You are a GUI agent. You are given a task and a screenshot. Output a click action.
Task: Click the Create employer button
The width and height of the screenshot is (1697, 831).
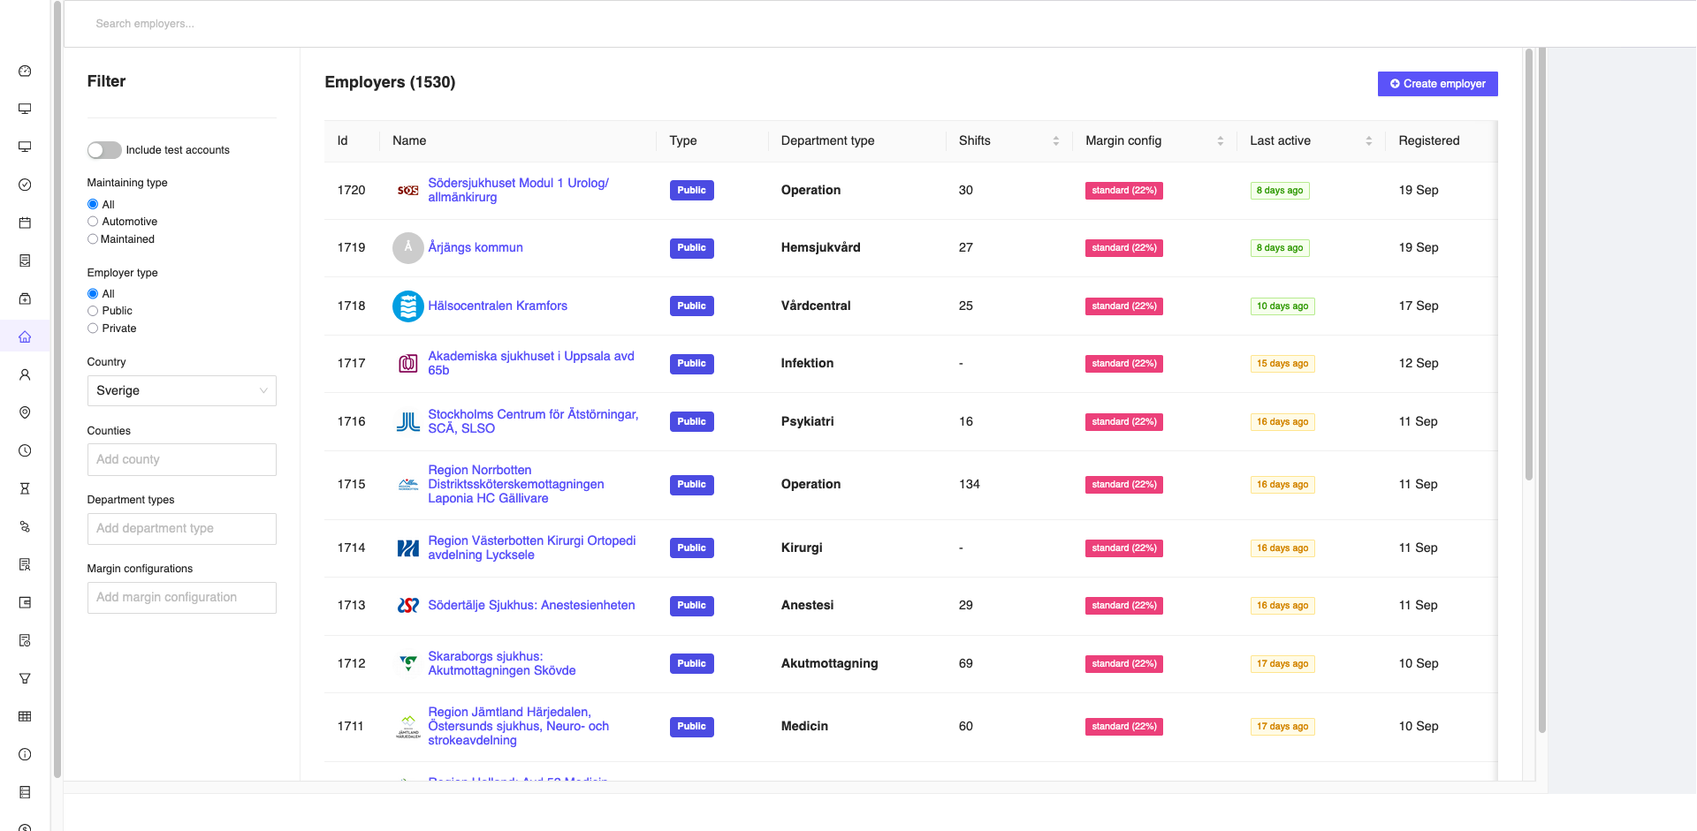pos(1437,84)
